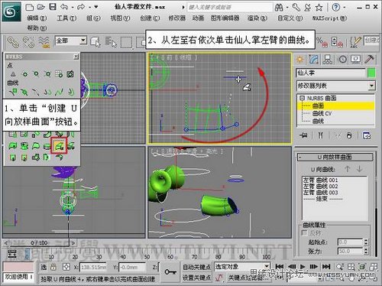The width and height of the screenshot is (382, 286).
Task: Select the Bind to Space Warp tool
Action: (44, 42)
